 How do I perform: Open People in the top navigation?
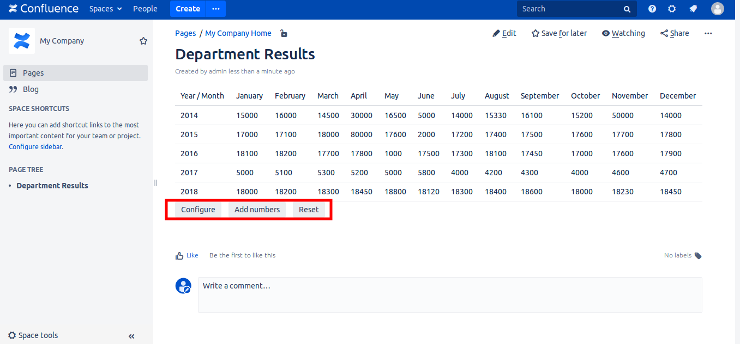coord(145,9)
